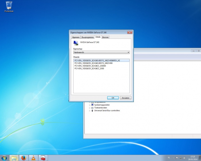Switch to the Algemeen tab
The width and height of the screenshot is (201, 161).
76,37
